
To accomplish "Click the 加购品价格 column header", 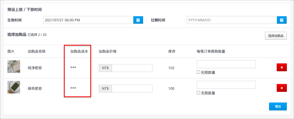I will click(x=108, y=51).
